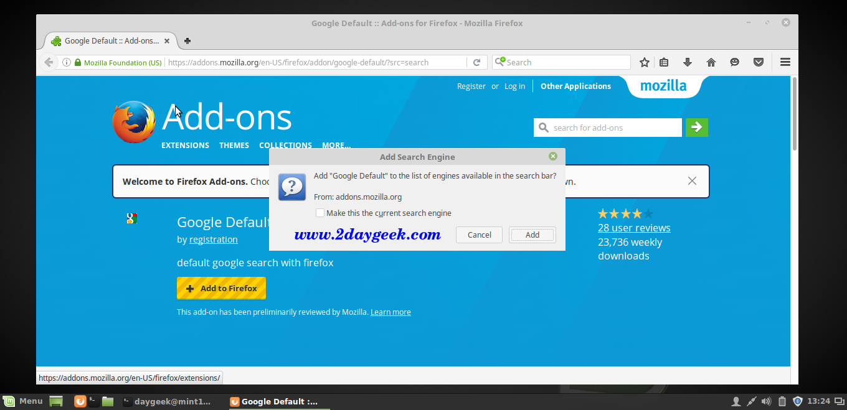Launch Firefox from the panel launcher

pos(80,401)
